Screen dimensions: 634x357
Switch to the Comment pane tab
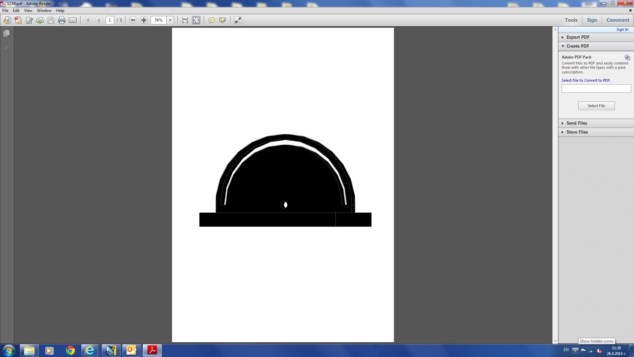tap(617, 20)
